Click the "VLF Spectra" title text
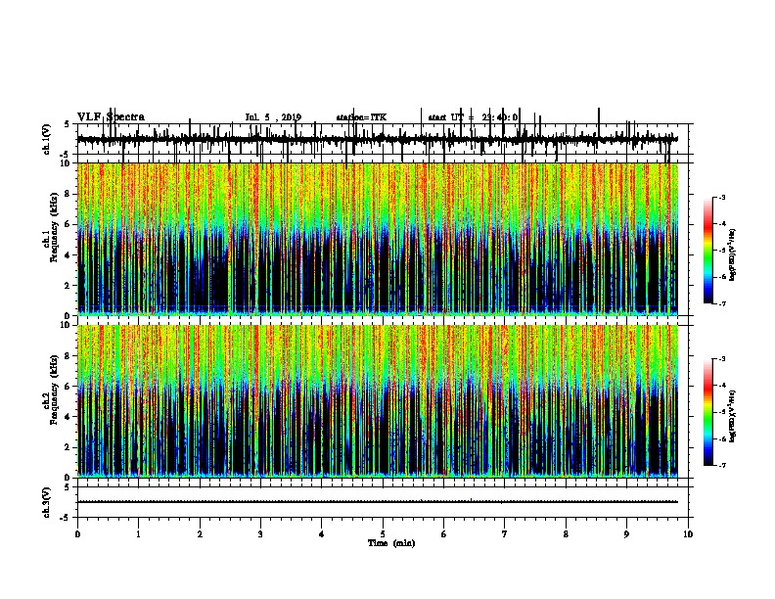 pyautogui.click(x=111, y=117)
